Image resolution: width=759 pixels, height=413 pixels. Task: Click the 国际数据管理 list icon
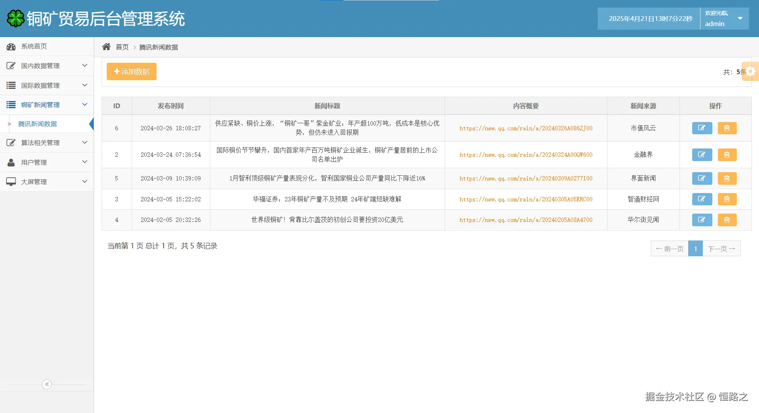coord(11,85)
